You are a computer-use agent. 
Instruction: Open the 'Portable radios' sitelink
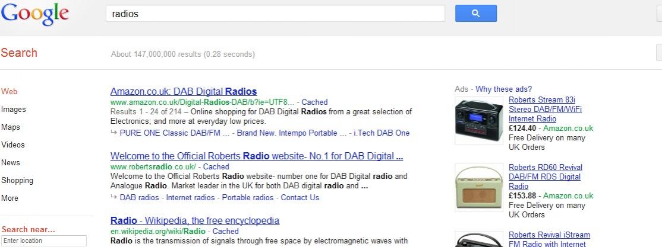pyautogui.click(x=248, y=197)
